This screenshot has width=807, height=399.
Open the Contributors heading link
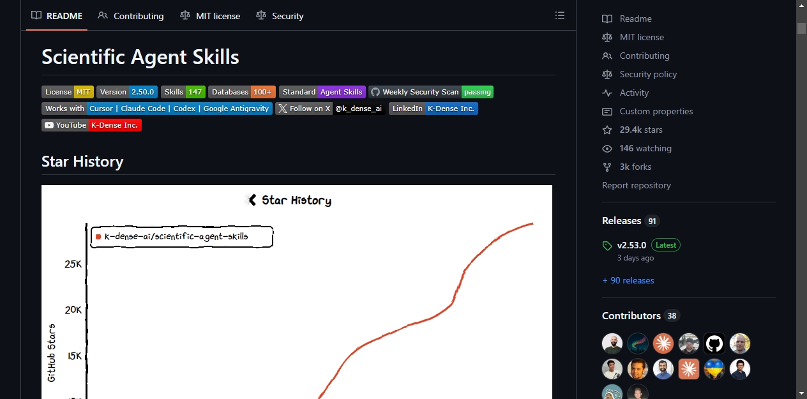[x=641, y=316]
